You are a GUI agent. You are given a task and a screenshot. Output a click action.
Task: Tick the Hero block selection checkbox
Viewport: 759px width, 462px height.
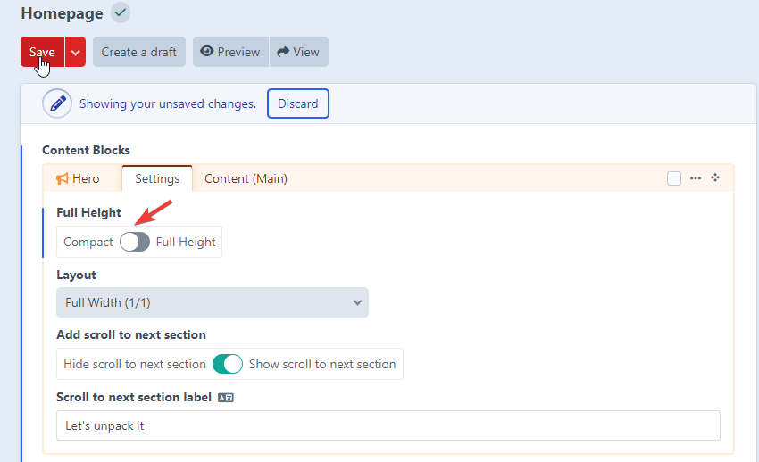[x=674, y=178]
